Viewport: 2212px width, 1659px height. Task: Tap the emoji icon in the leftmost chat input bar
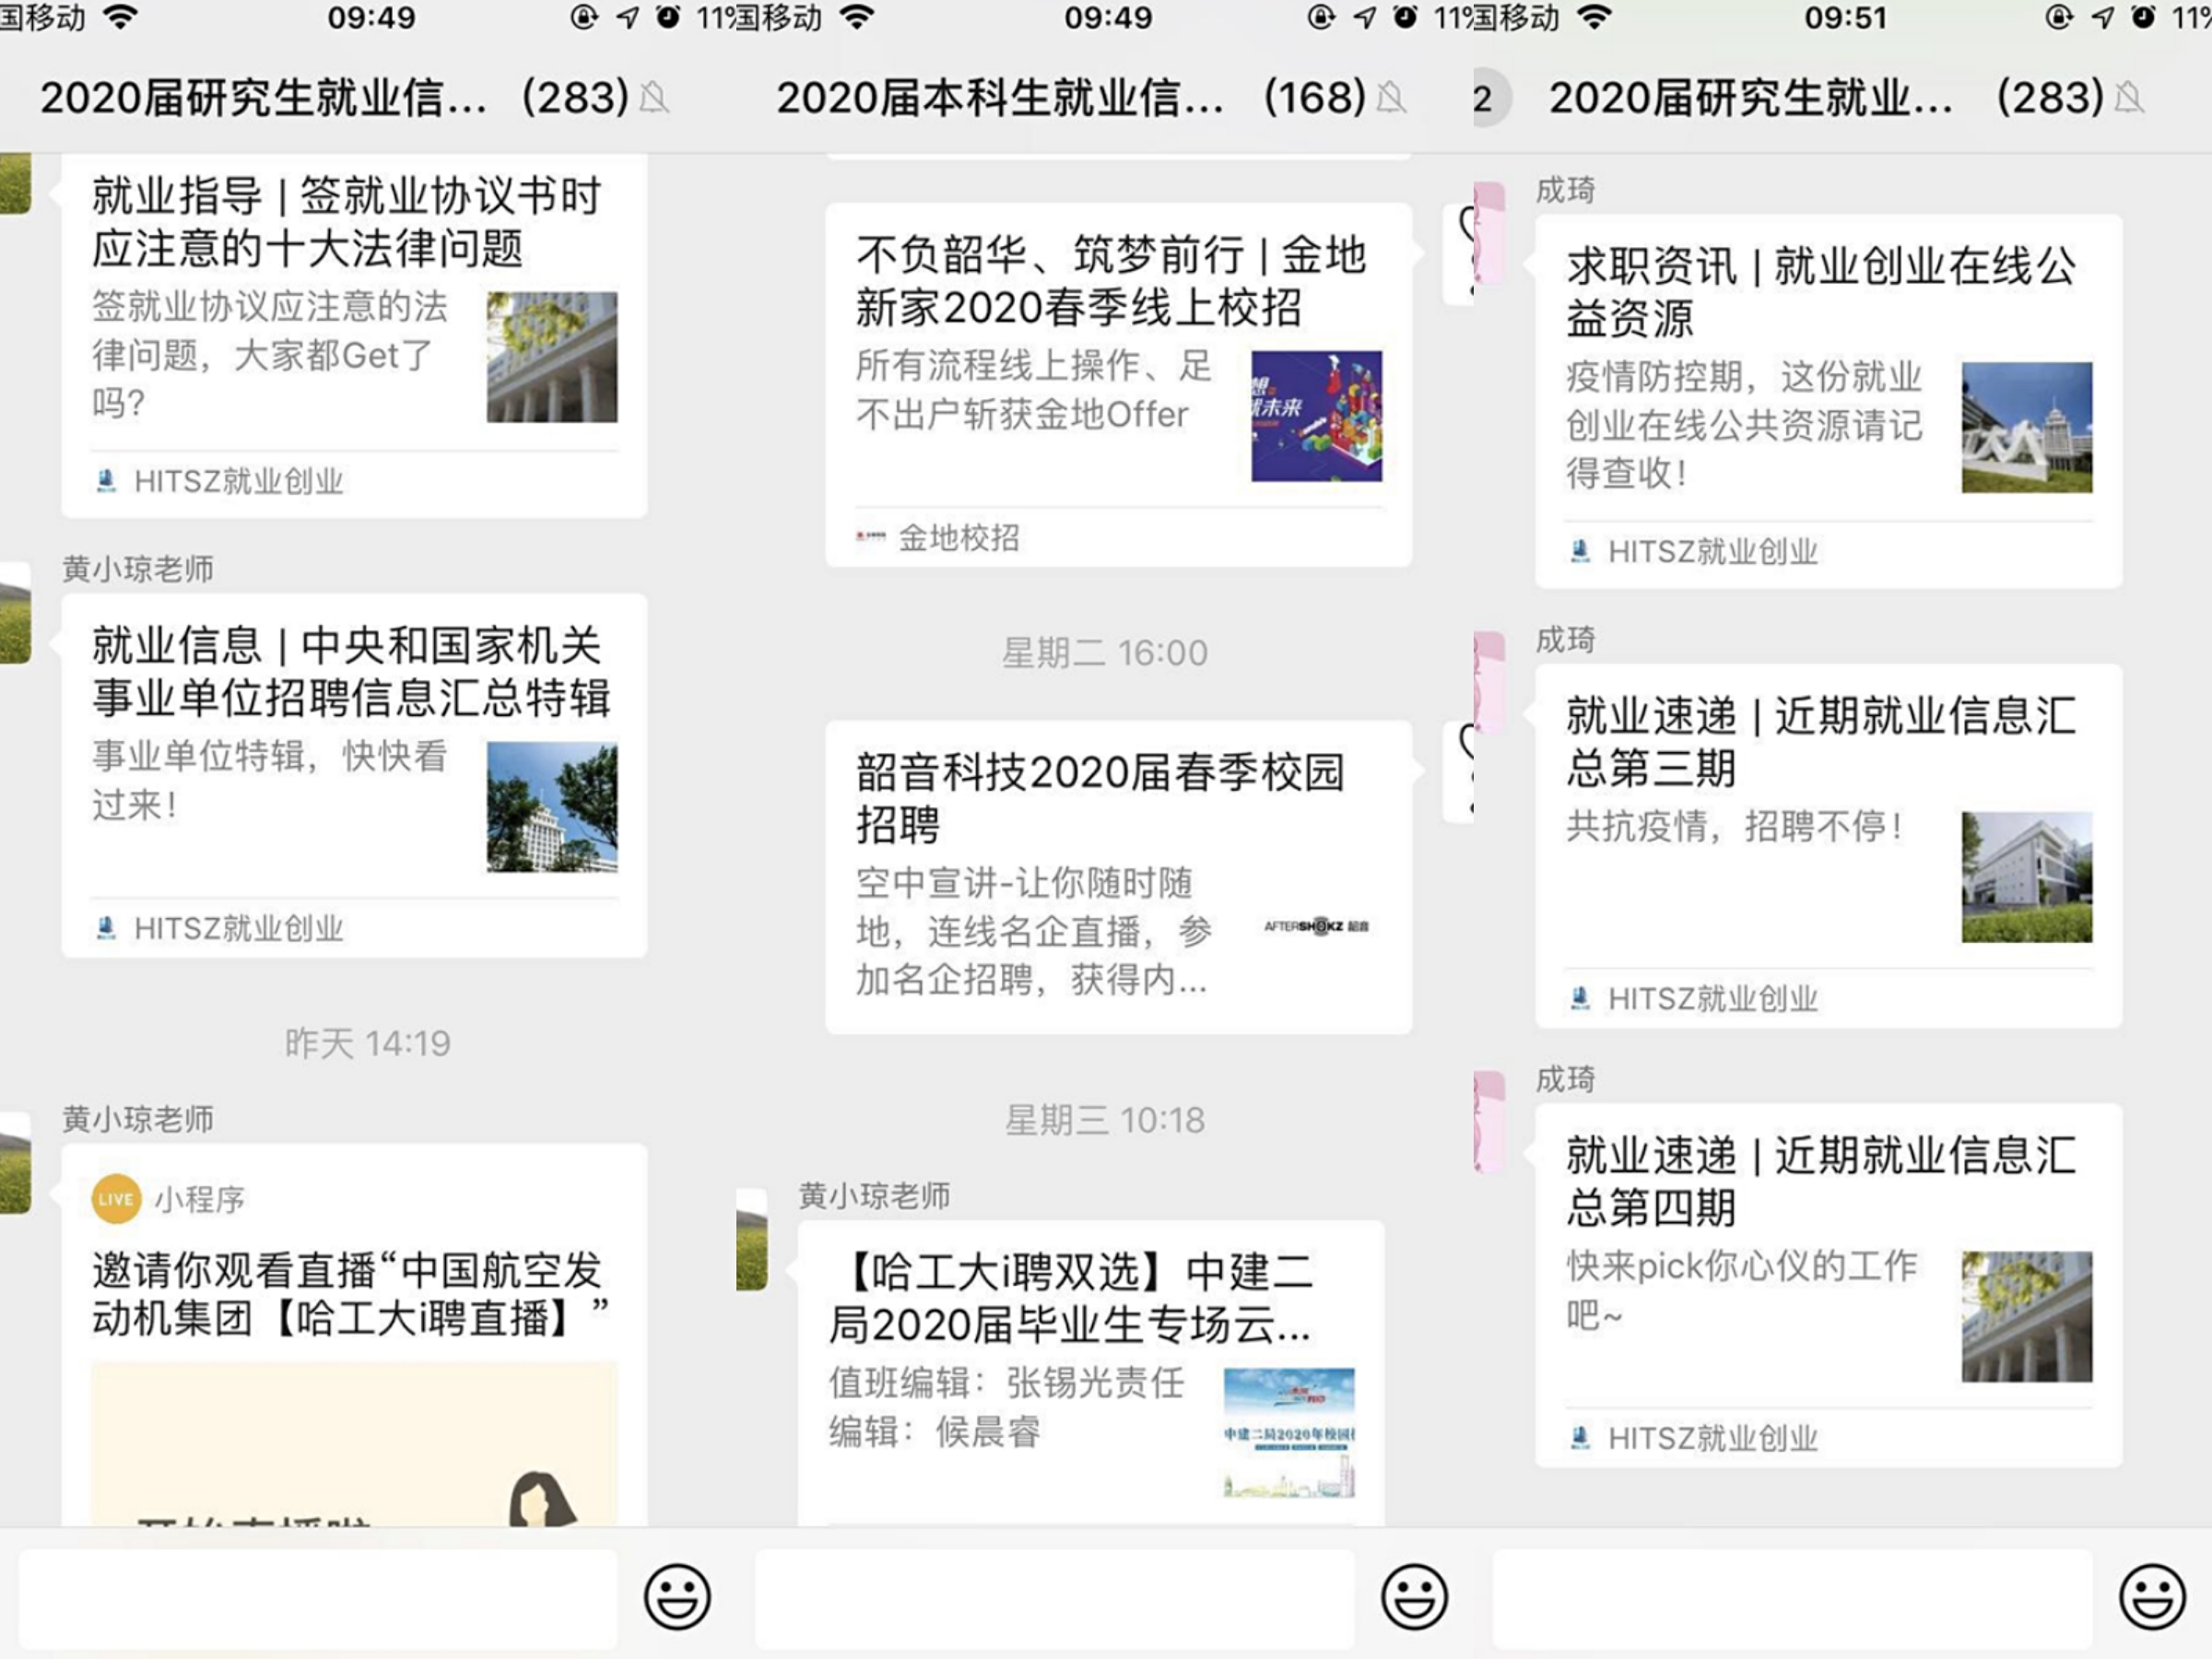(x=678, y=1598)
